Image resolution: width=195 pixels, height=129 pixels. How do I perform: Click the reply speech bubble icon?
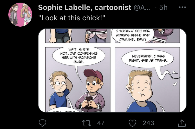43,123
